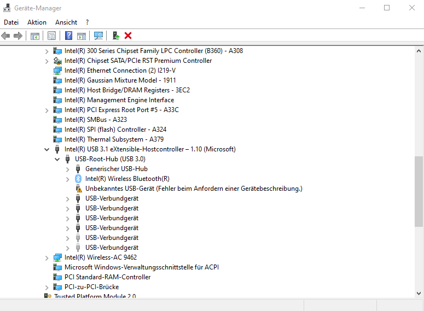Select 'PCI Standard-RAM-Controller' label
The image size is (424, 311).
107,277
